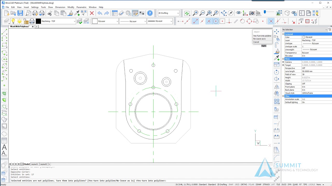The width and height of the screenshot is (332, 186).
Task: Zoom in with the plus magnifier icon
Action: [x=196, y=13]
